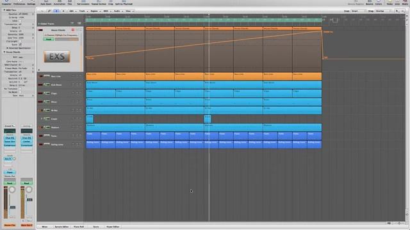Click the Limiter insert on the right strip

point(26,141)
